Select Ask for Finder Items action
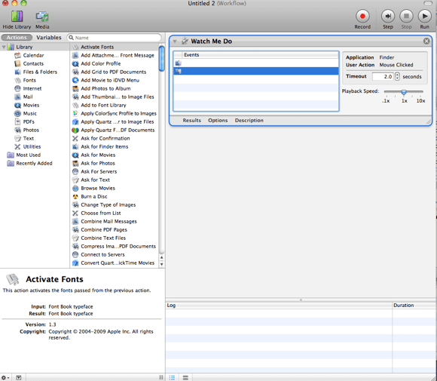Viewport: 437px width, 381px height. (x=115, y=147)
